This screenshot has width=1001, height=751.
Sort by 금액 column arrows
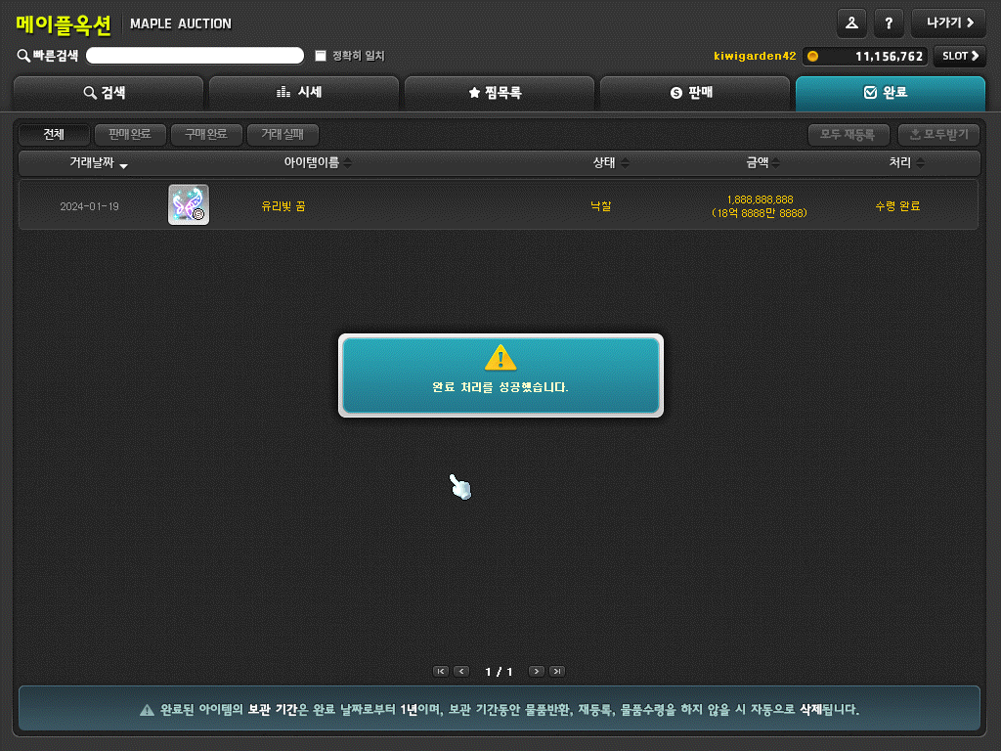(775, 163)
